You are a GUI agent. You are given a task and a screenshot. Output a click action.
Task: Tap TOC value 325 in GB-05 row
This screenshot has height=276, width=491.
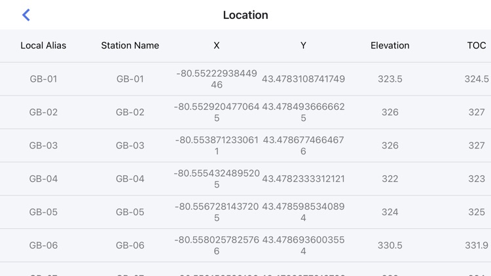[476, 213]
